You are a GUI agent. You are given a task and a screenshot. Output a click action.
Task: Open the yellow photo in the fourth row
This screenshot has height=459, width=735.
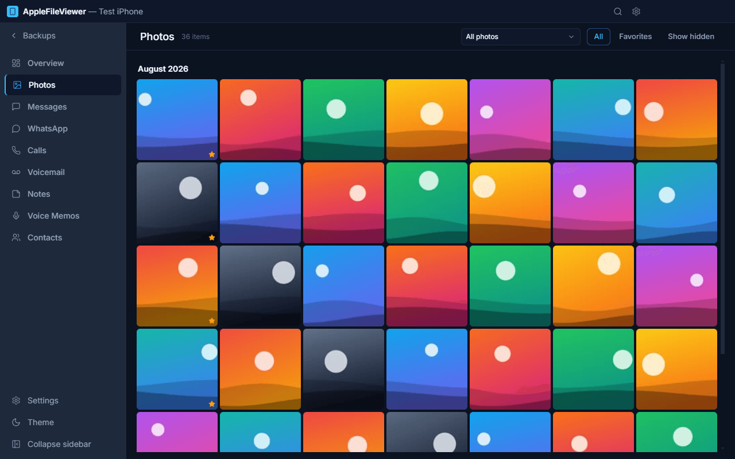[676, 369]
